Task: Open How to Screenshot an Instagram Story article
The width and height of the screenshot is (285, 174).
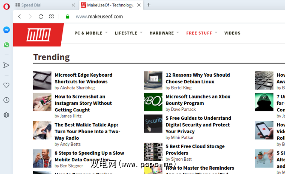Action: tap(83, 103)
